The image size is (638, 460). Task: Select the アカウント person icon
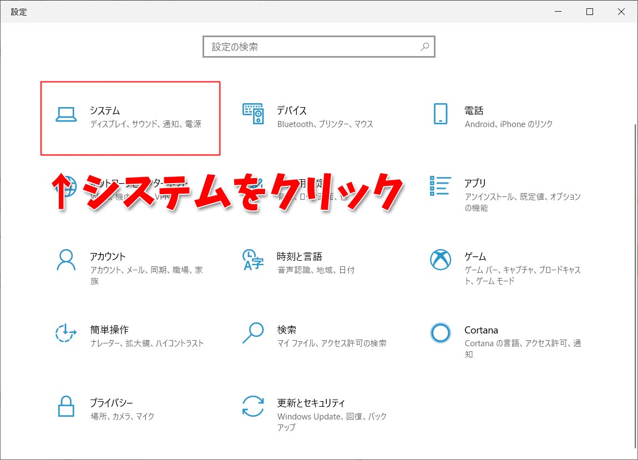[x=66, y=260]
